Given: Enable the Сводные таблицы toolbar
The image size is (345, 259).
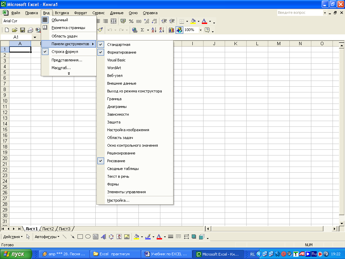Looking at the screenshot, I should pos(135,169).
